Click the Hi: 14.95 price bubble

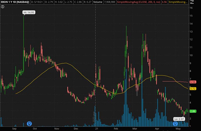pyautogui.click(x=28, y=13)
